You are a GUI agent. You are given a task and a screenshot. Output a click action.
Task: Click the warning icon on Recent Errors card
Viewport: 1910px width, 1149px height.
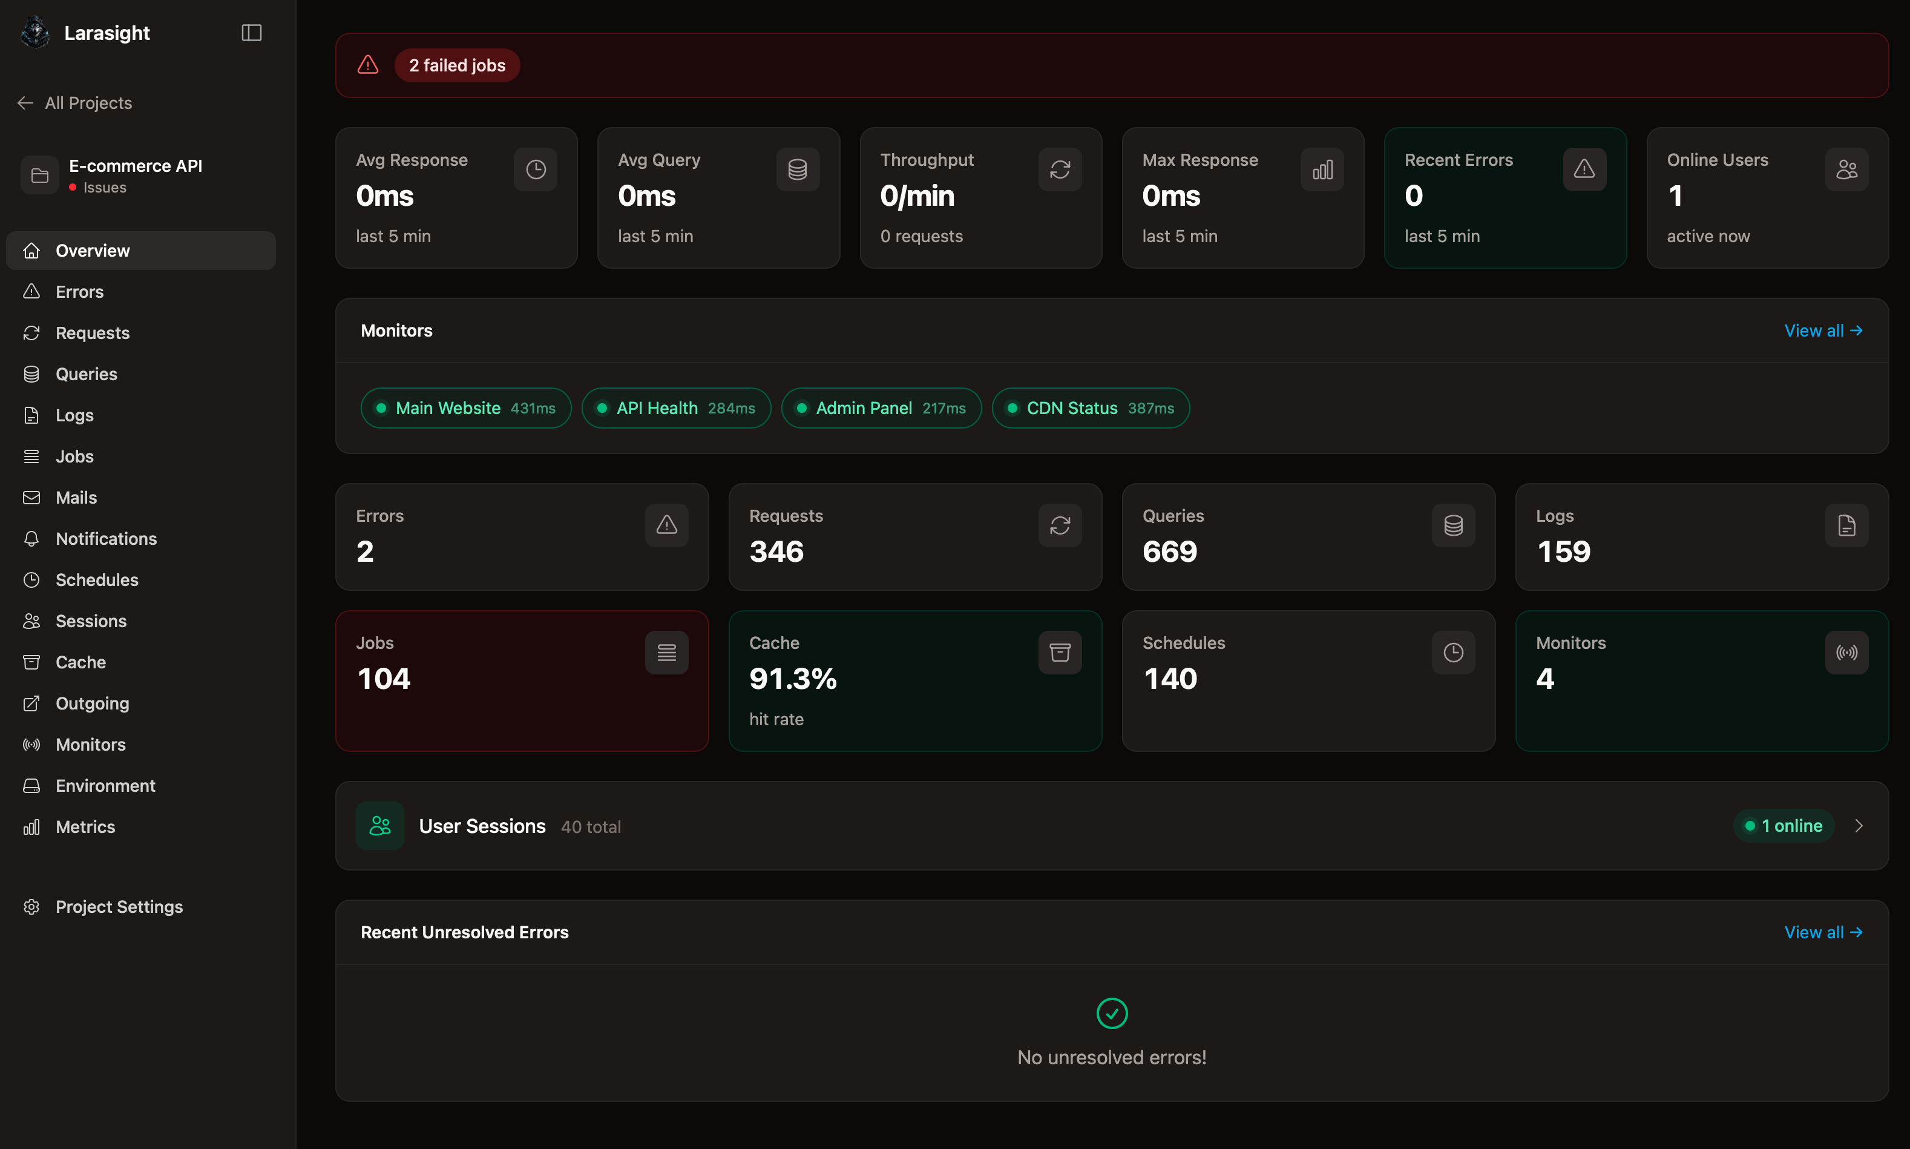[1584, 169]
